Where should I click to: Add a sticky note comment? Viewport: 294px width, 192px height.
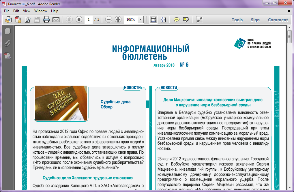coord(176,20)
